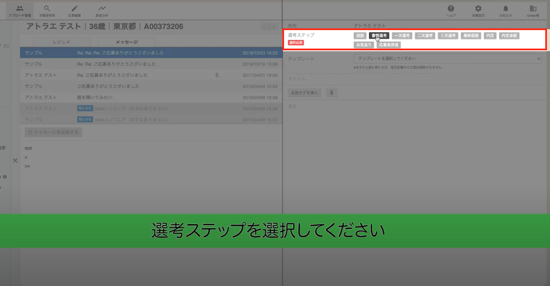Open the ヘルプ question mark icon
550x286 pixels.
(x=451, y=9)
